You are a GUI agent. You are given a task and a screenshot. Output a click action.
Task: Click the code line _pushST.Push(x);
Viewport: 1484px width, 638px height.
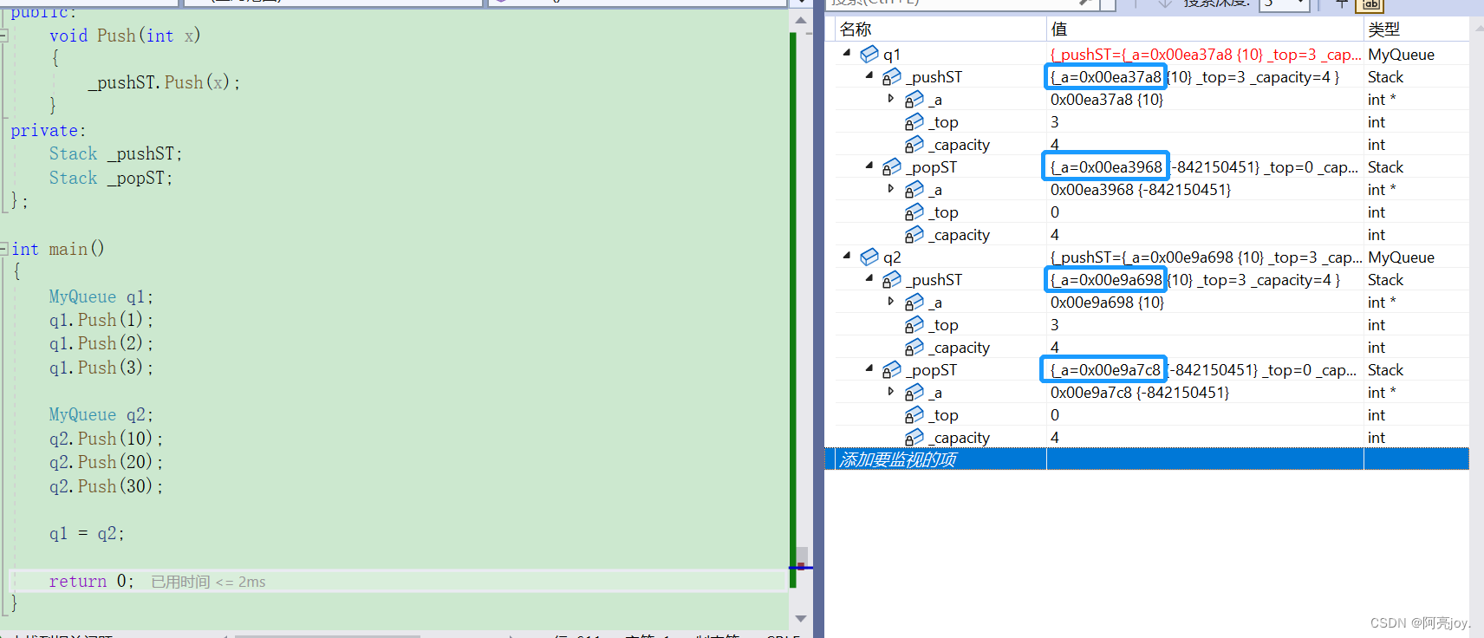163,83
